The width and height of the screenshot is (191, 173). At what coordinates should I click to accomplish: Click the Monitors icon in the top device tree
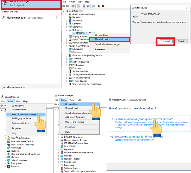(x=70, y=59)
